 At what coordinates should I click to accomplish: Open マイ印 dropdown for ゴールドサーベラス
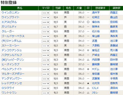46,37
